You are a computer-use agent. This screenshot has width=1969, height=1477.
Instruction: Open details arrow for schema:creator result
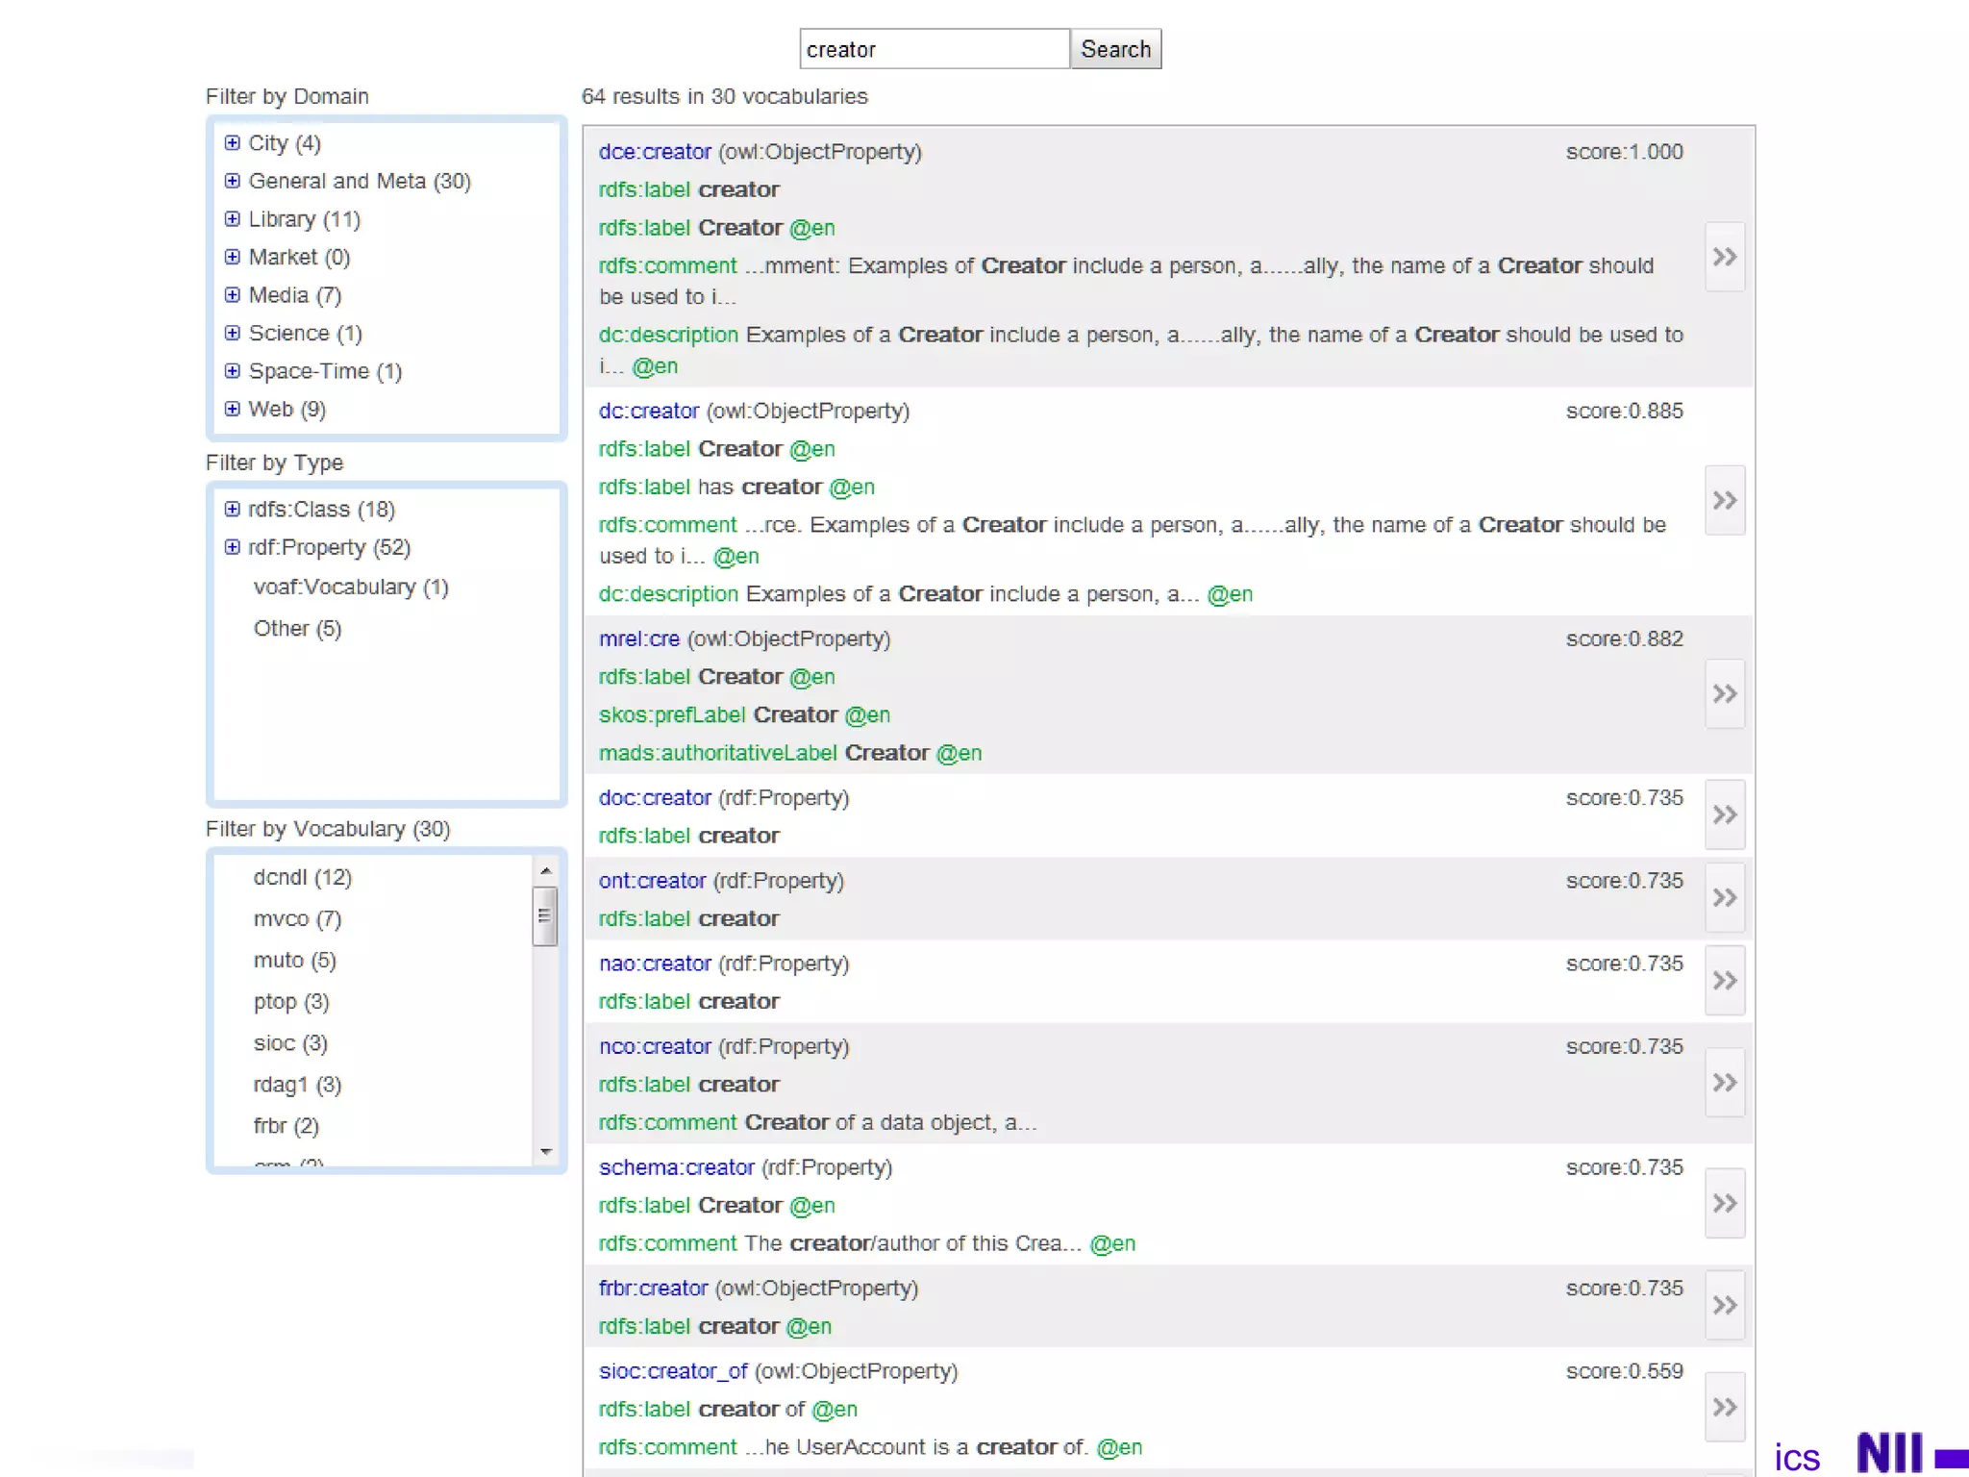click(x=1725, y=1203)
